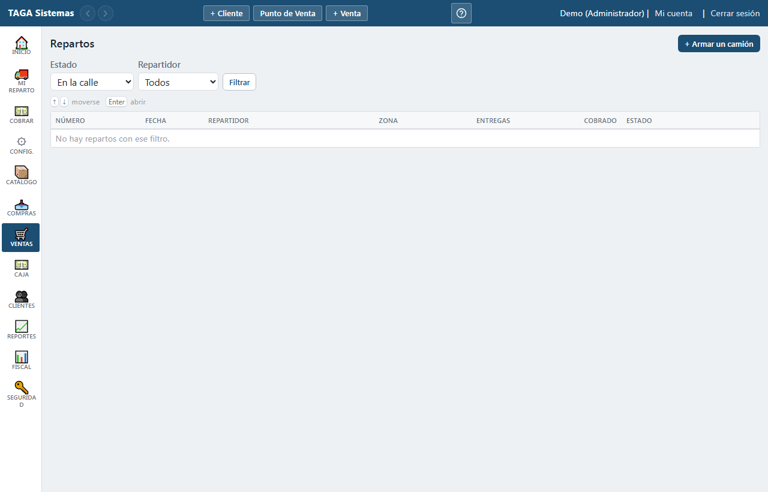Open the help question mark icon

point(461,13)
